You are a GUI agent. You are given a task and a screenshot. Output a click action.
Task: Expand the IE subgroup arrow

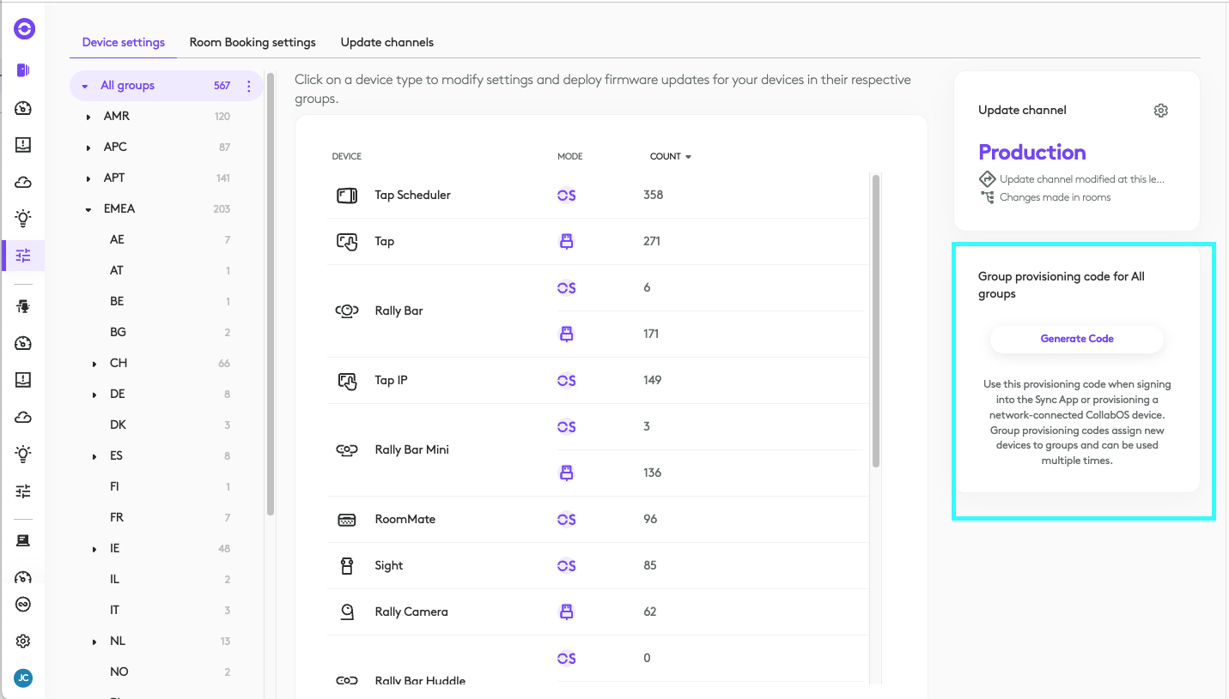click(94, 549)
